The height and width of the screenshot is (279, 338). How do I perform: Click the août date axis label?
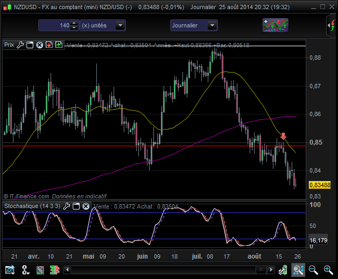(x=255, y=256)
